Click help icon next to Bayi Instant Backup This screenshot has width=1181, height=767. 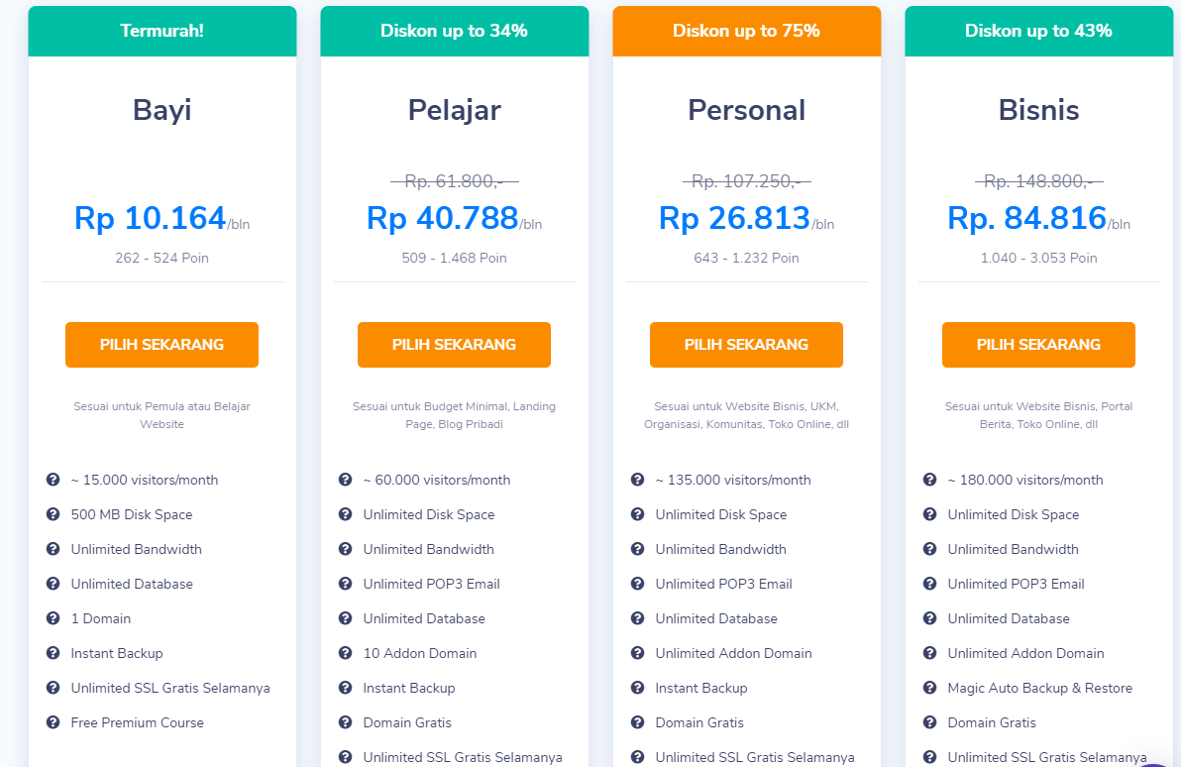[54, 653]
